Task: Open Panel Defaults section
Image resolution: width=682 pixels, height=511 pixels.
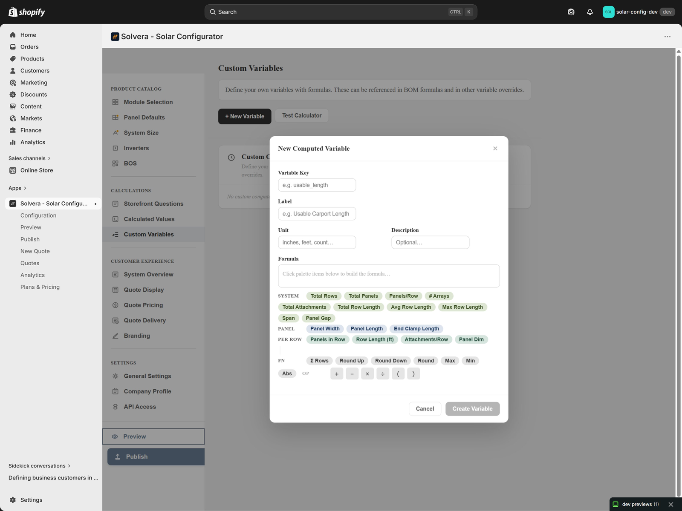Action: point(153,118)
